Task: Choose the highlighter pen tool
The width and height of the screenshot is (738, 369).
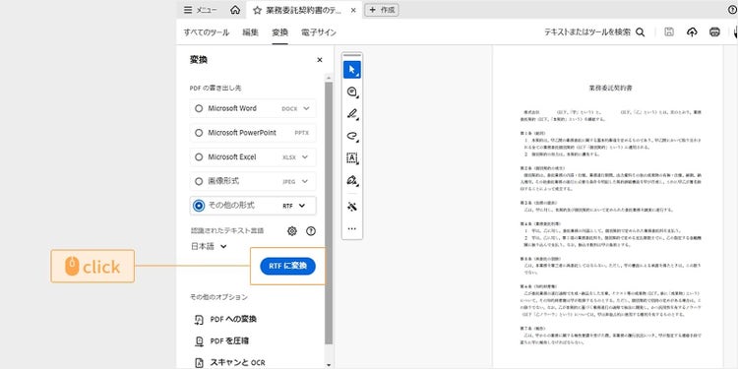Action: pyautogui.click(x=352, y=114)
